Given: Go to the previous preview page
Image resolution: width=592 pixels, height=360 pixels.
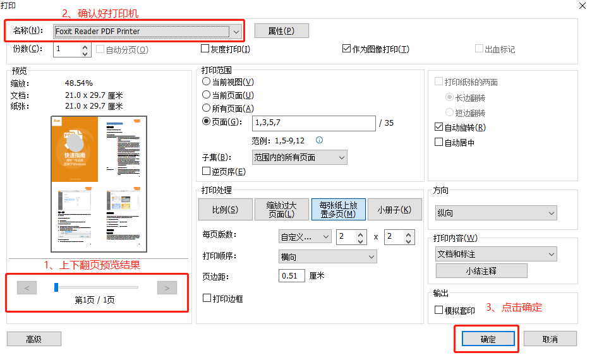Looking at the screenshot, I should (x=27, y=288).
